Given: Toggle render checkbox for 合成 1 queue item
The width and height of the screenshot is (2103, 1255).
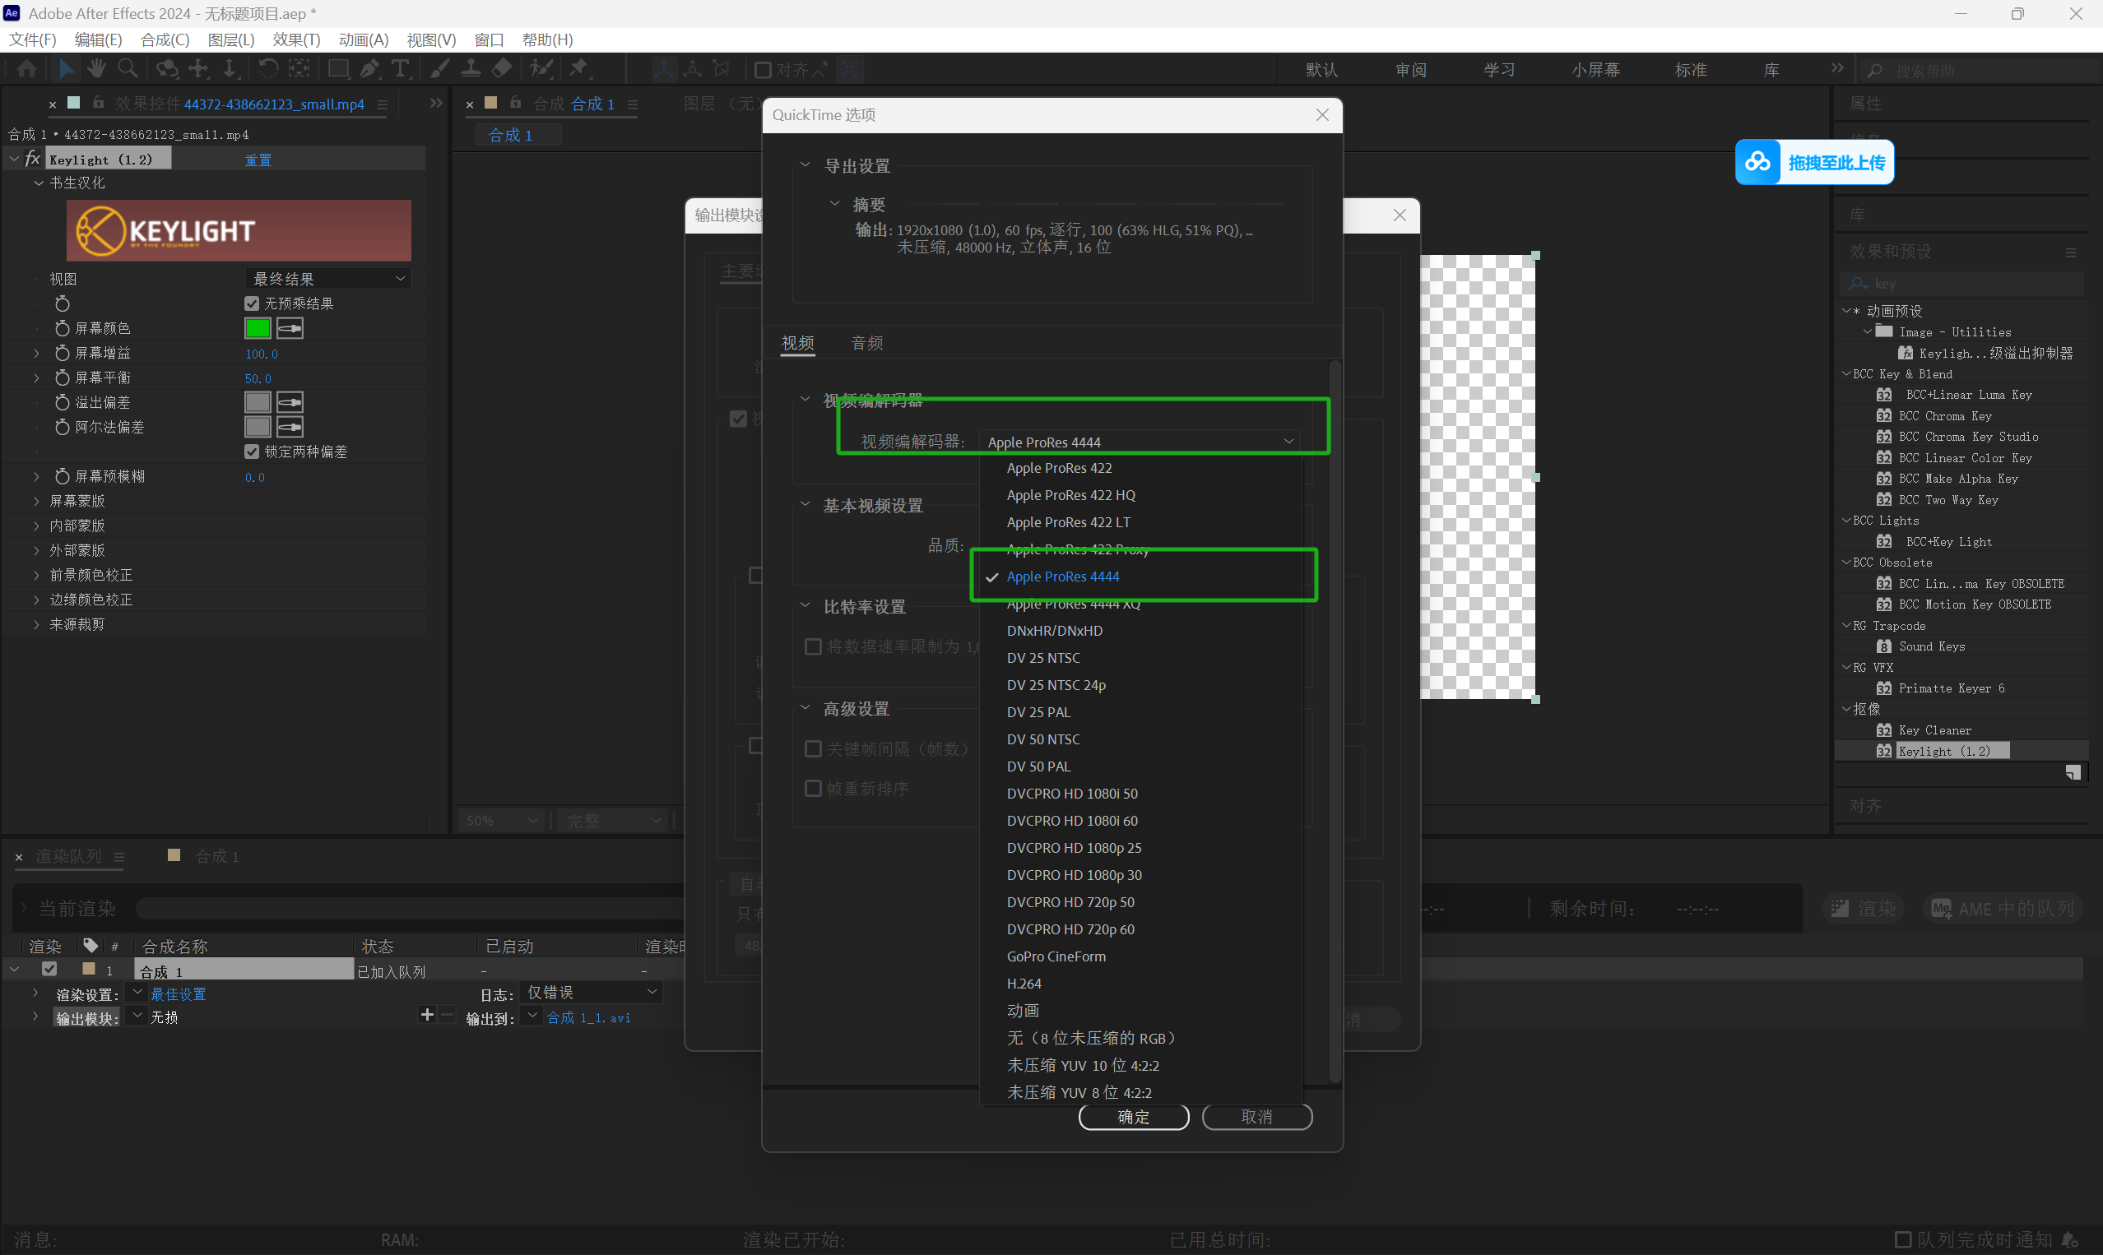Looking at the screenshot, I should tap(49, 969).
